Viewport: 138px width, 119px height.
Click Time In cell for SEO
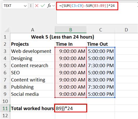(71, 73)
